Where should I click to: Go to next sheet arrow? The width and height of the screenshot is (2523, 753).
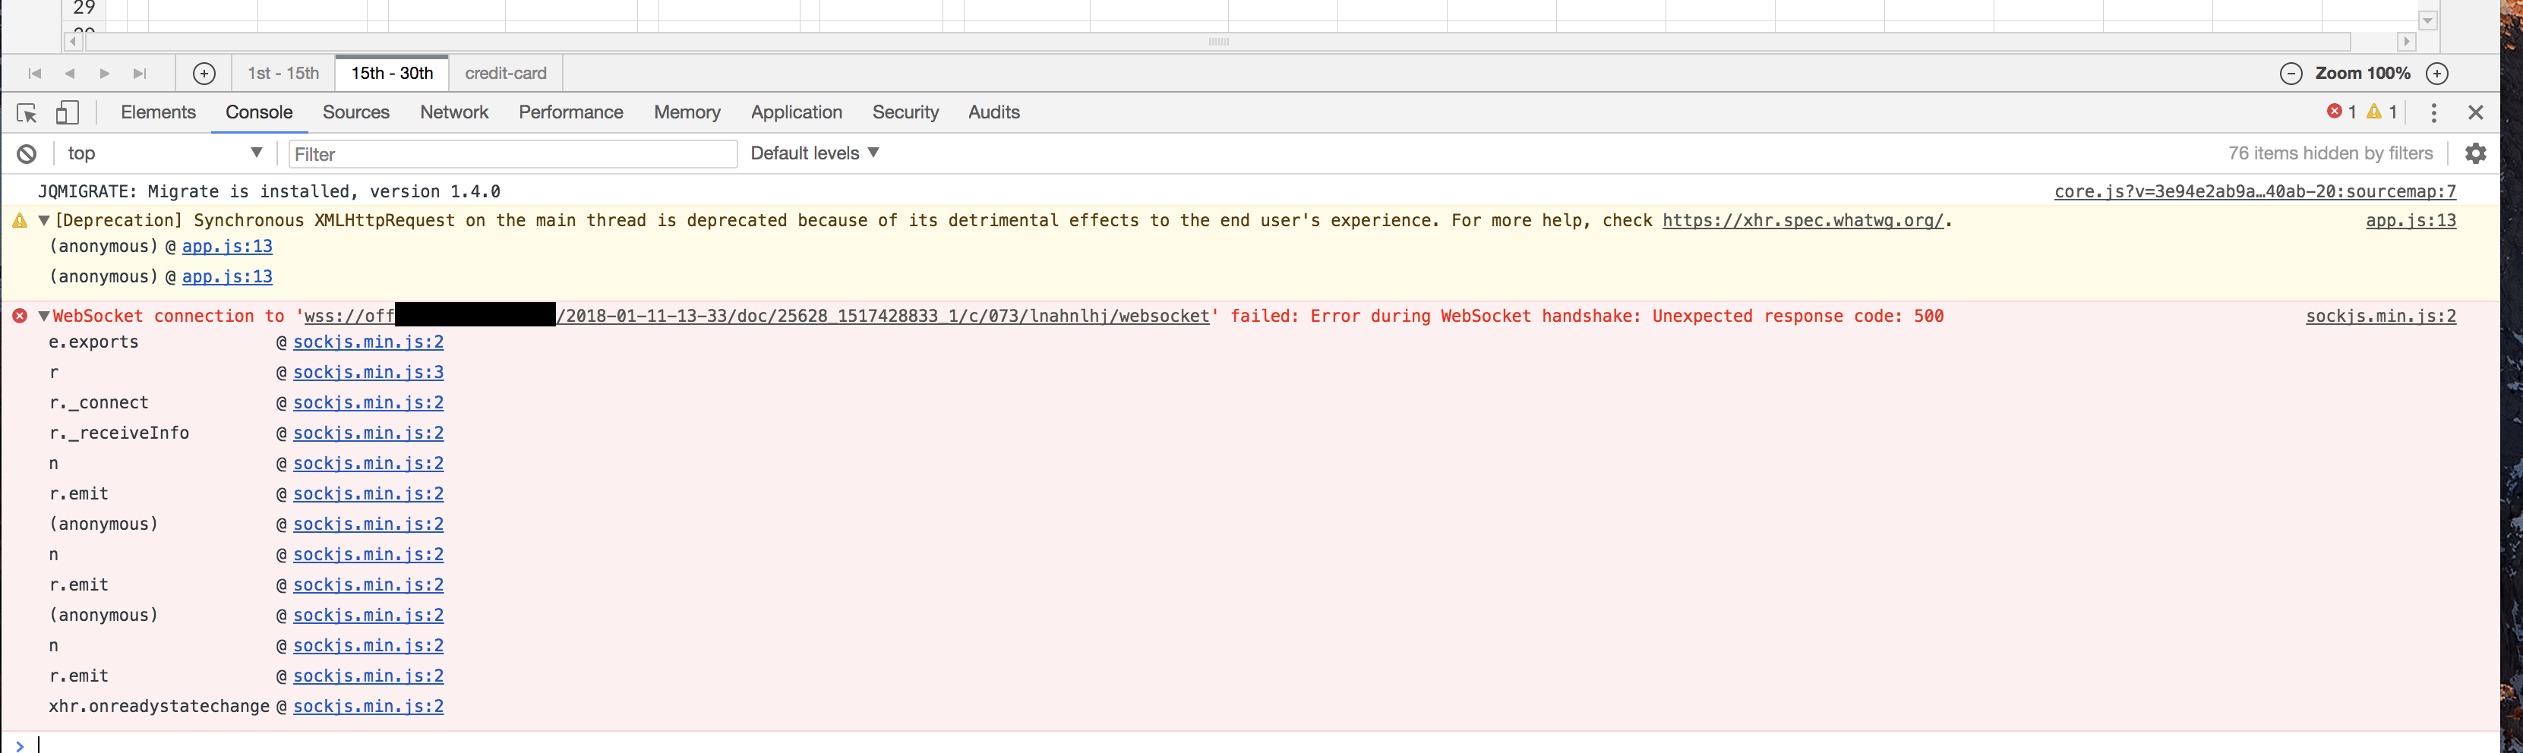coord(105,74)
